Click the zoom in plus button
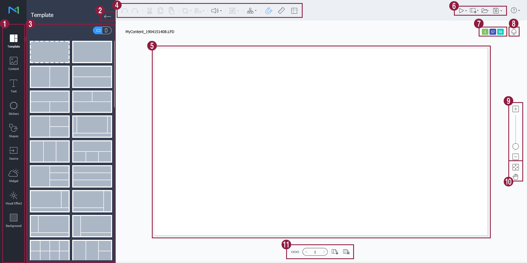The width and height of the screenshot is (527, 263). (515, 109)
